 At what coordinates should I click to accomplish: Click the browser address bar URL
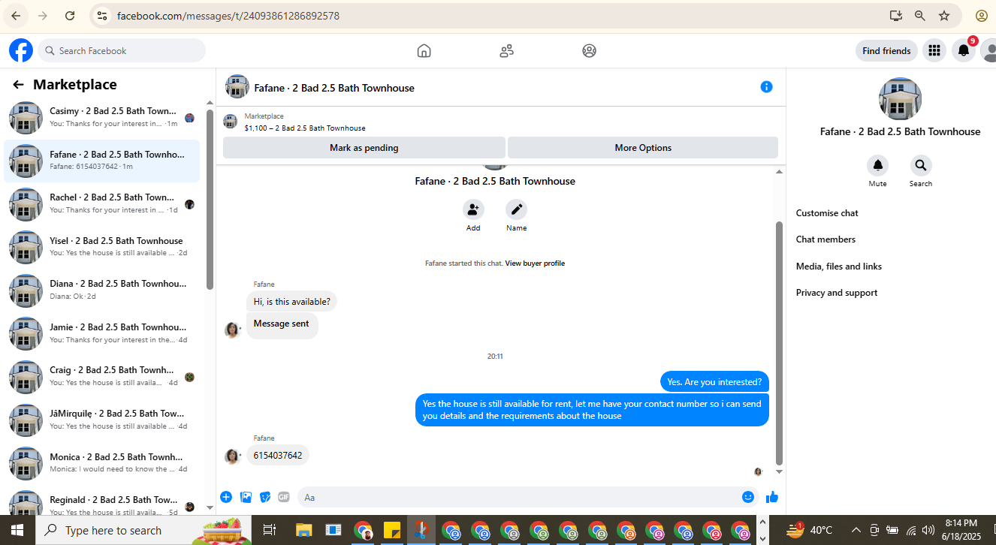coord(228,15)
